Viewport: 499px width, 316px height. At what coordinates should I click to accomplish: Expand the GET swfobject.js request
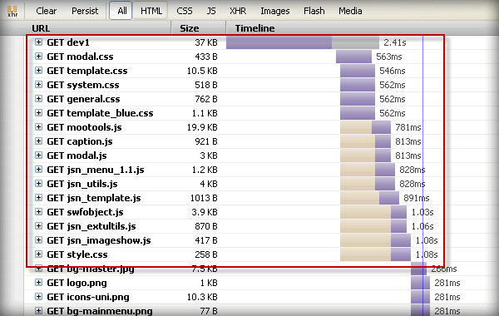(38, 212)
